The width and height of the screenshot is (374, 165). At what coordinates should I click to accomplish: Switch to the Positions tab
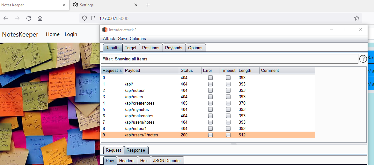(x=151, y=48)
